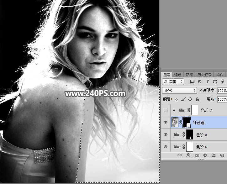
Task: Open the fx layer style menu
Action: coord(188,155)
